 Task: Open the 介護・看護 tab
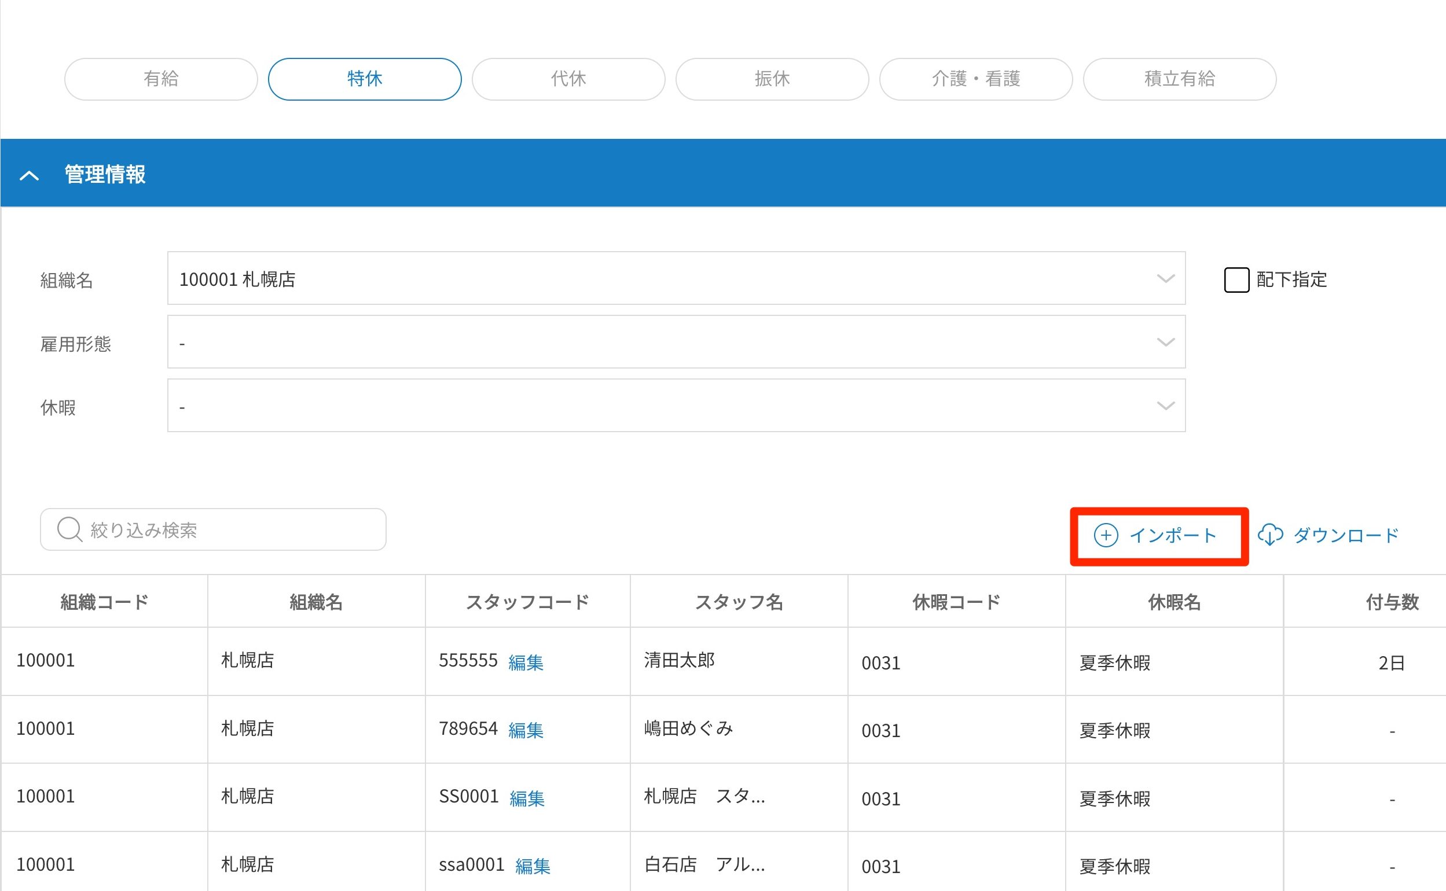coord(975,79)
